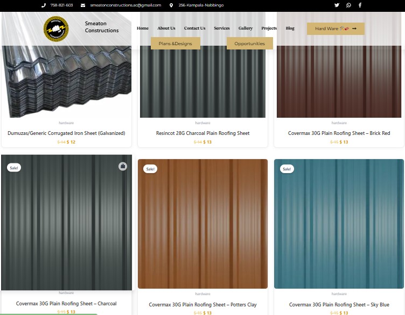Click hardware category under Sky Blue sheet
This screenshot has width=405, height=315.
[339, 293]
